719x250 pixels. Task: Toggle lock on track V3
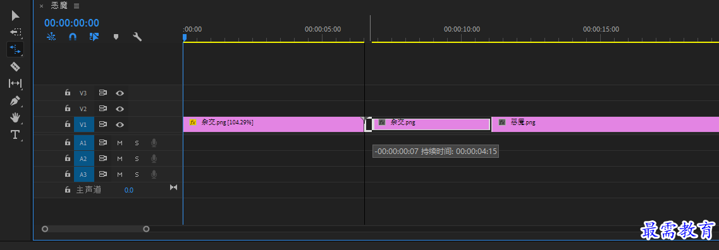click(x=68, y=93)
